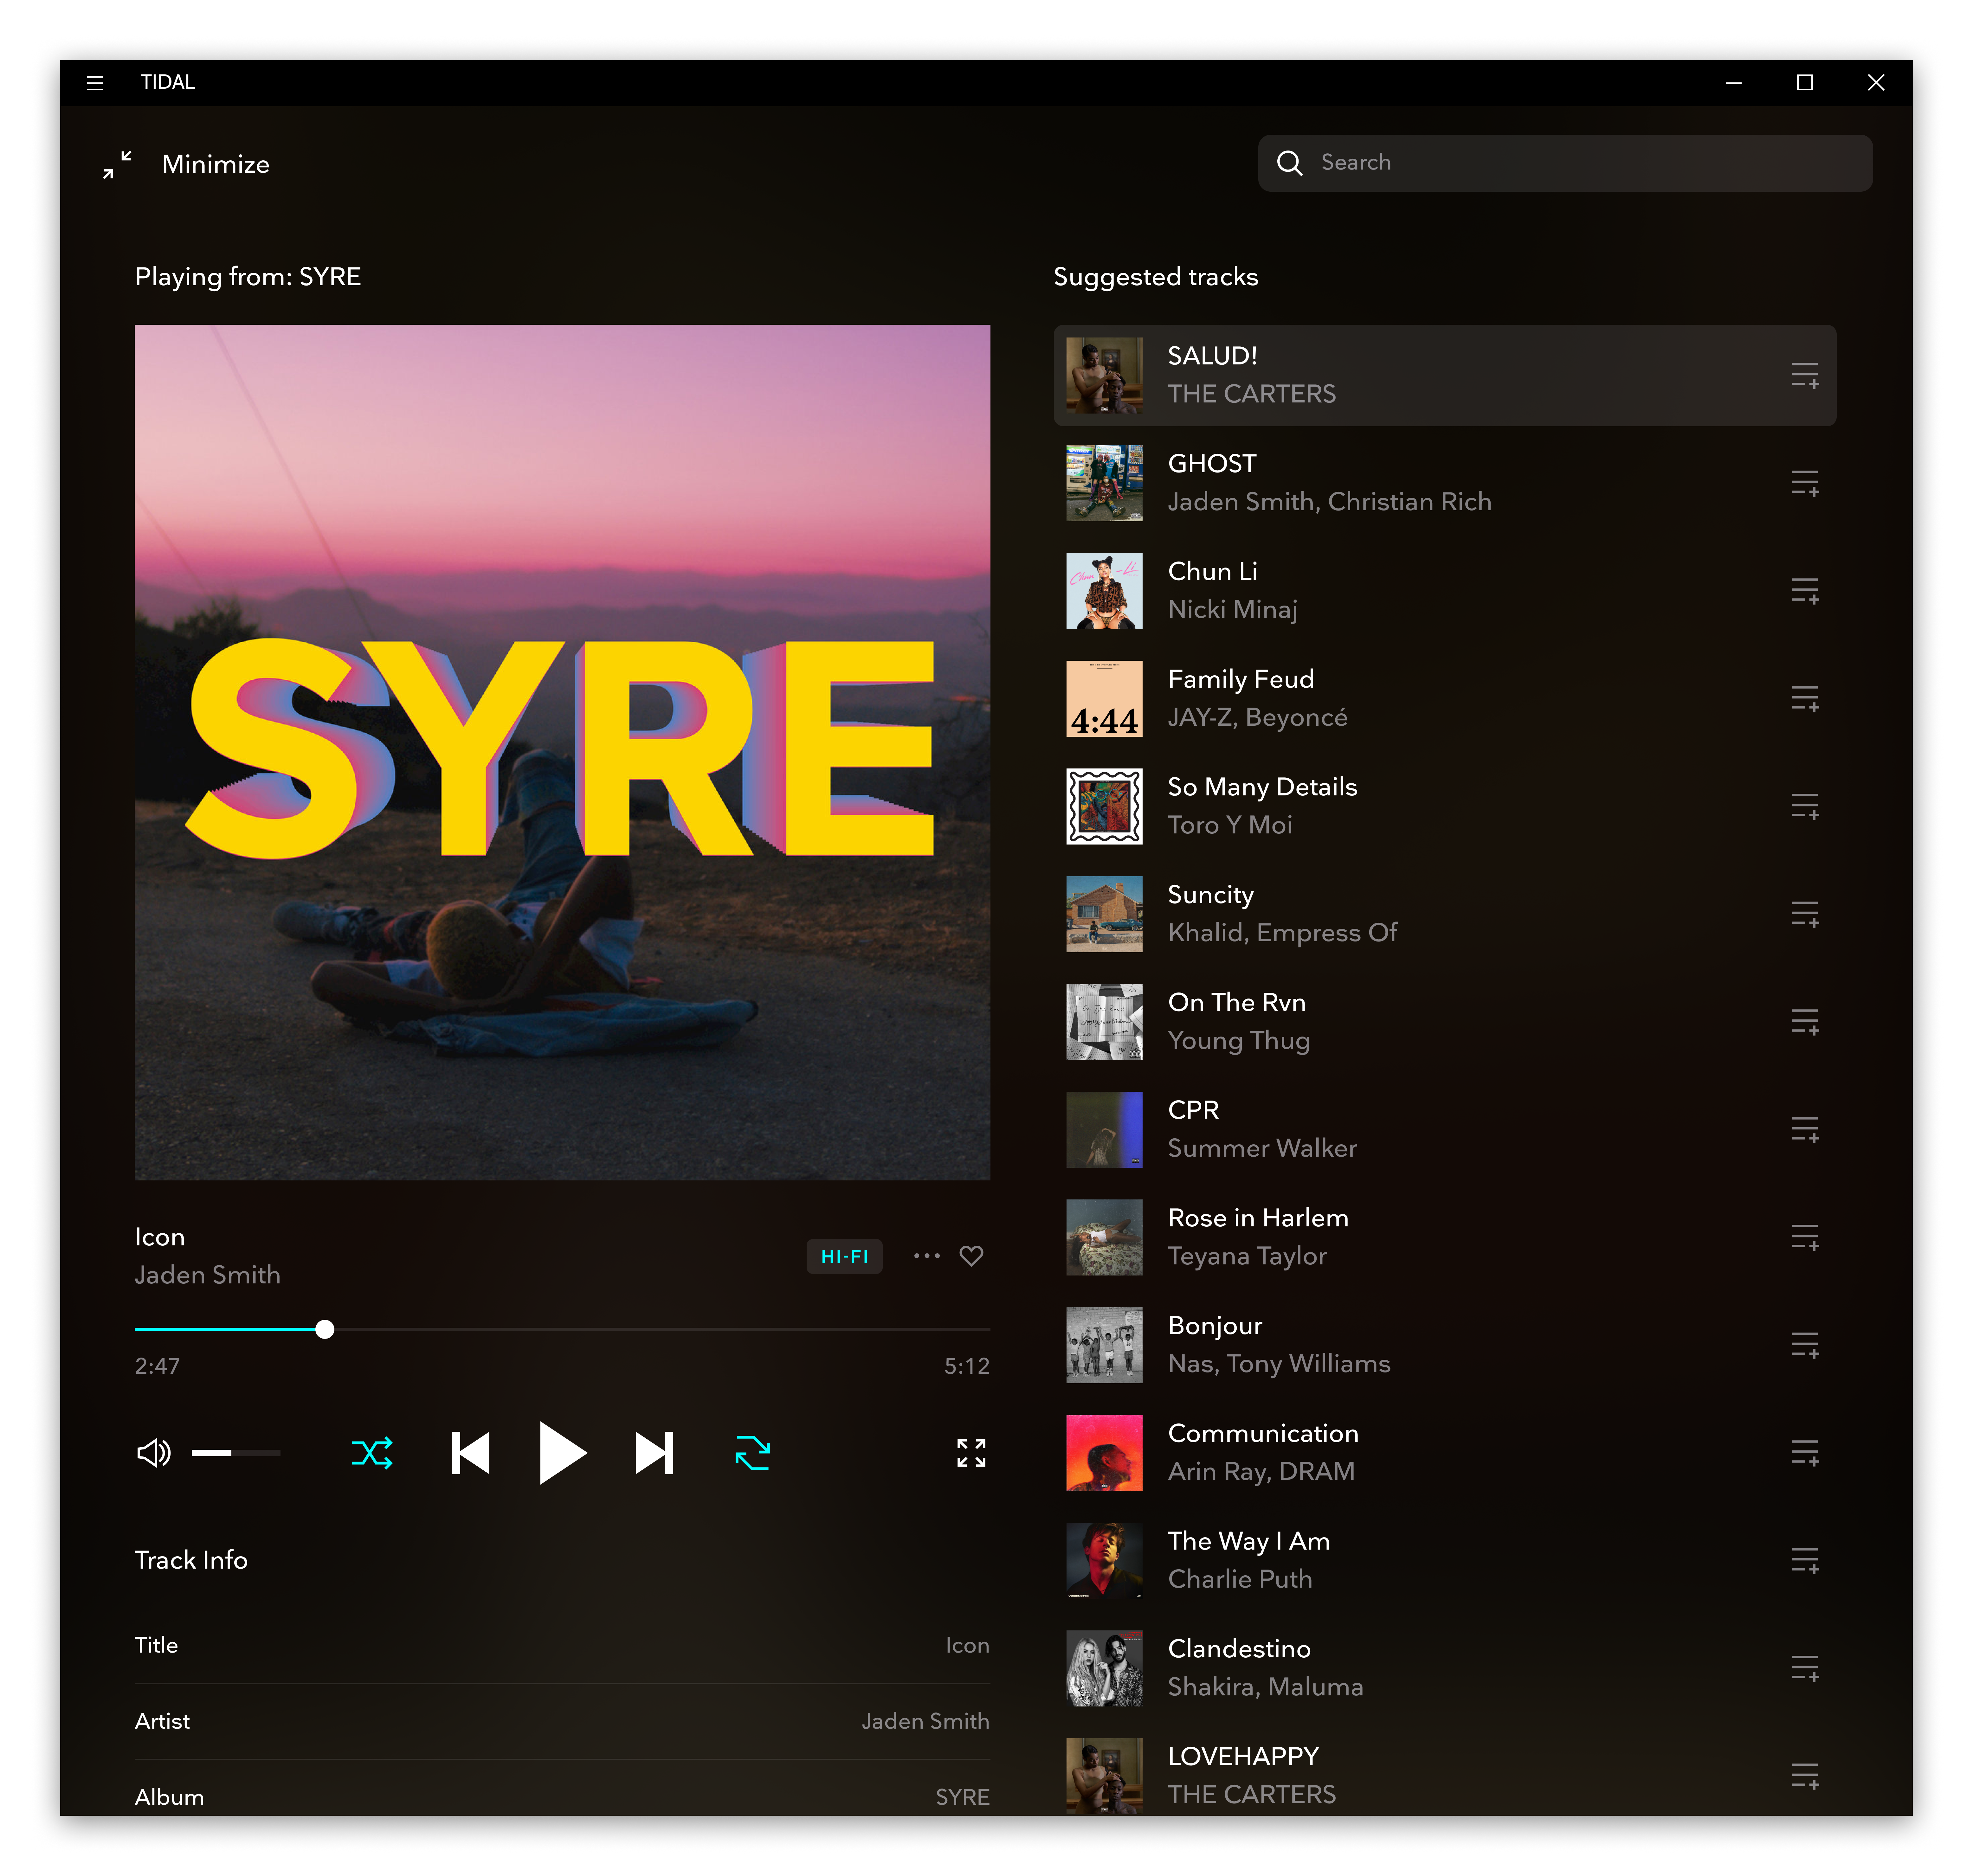Play Family Feud by JAY-Z and Beyoncé
This screenshot has height=1876, width=1973.
pos(1400,698)
